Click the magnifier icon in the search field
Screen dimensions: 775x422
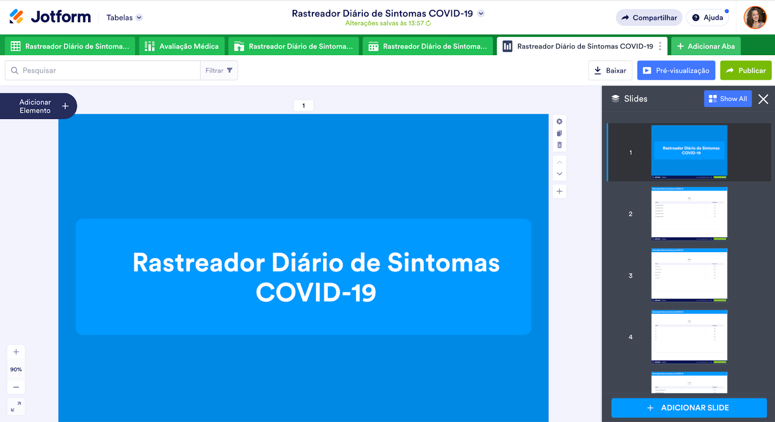pyautogui.click(x=15, y=71)
